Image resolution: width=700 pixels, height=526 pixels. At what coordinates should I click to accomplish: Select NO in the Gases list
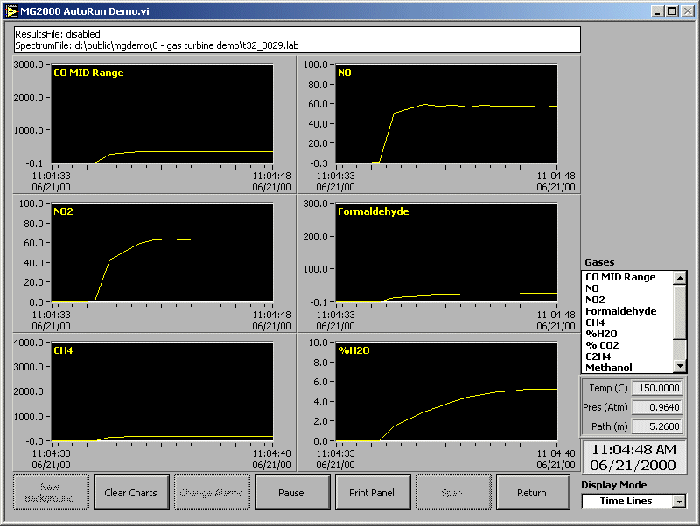[x=592, y=288]
